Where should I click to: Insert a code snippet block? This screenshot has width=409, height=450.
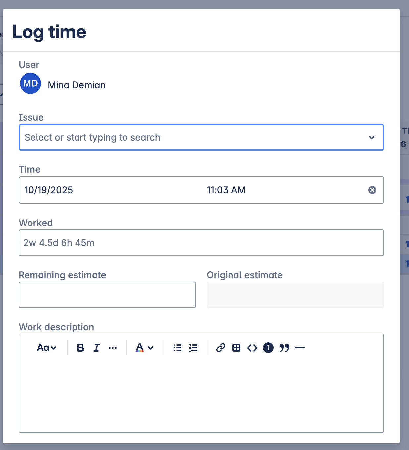252,348
